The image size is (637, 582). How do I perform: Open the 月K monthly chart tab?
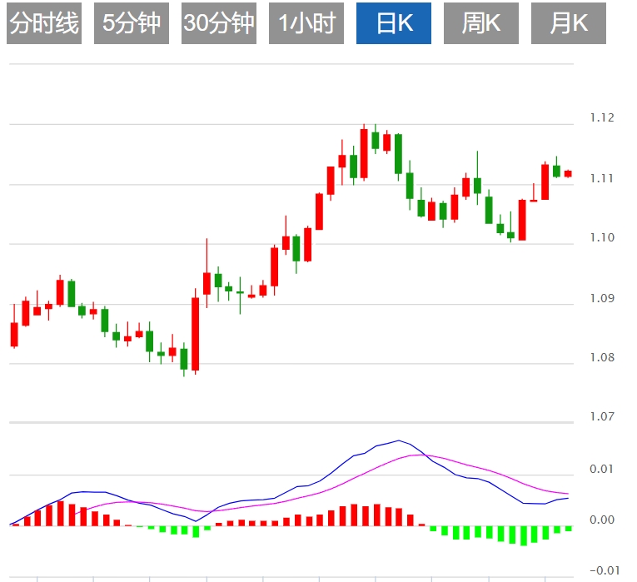tap(569, 23)
